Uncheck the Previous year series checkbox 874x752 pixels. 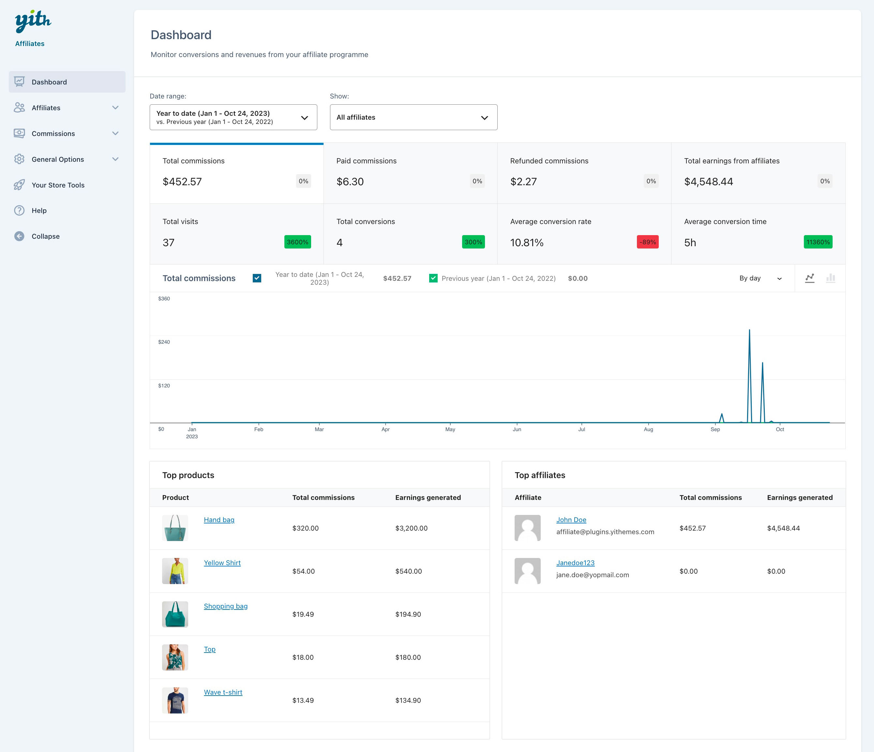pyautogui.click(x=433, y=278)
